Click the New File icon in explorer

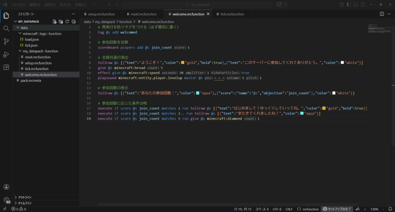click(x=55, y=22)
